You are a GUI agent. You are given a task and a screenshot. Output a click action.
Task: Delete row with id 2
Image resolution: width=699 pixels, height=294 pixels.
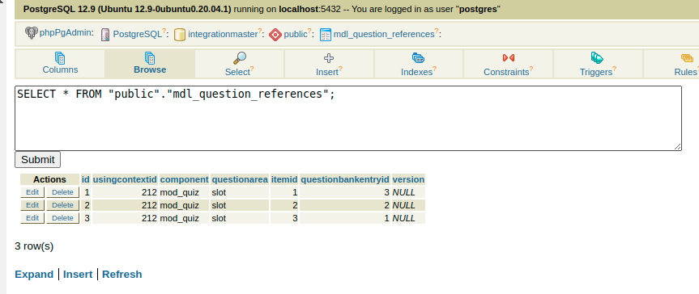pyautogui.click(x=62, y=205)
